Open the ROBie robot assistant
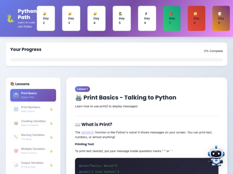This screenshot has width=233, height=174. tap(216, 156)
